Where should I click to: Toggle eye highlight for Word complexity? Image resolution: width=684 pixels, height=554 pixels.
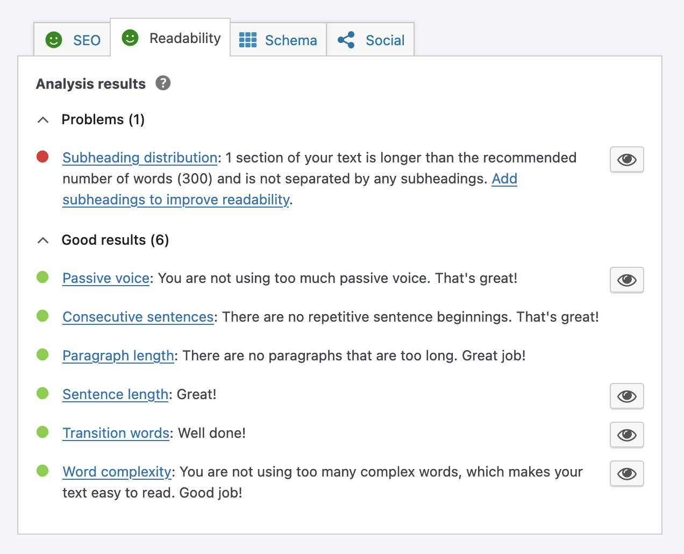tap(627, 473)
